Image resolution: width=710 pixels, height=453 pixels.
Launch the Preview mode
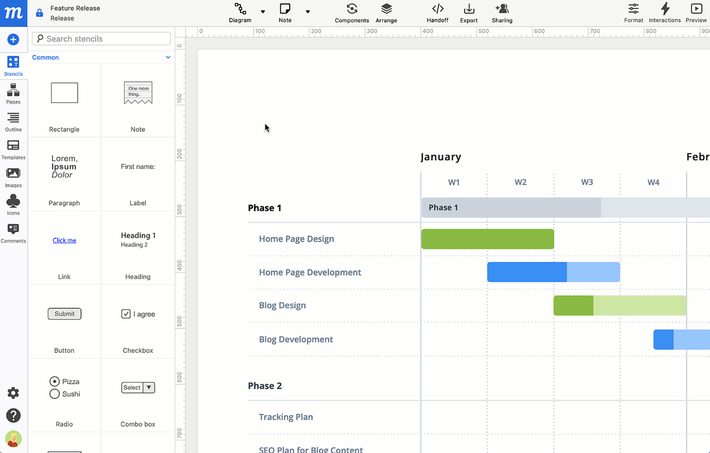695,13
